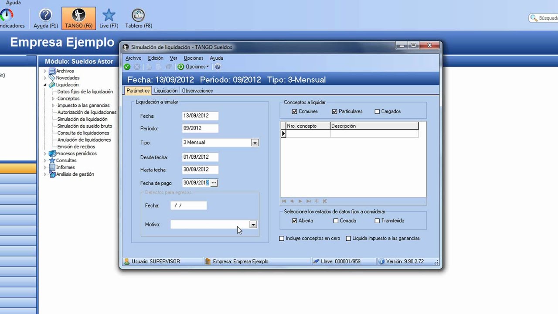Open the Archivo menu
Screen dimensions: 558x314
(x=133, y=58)
